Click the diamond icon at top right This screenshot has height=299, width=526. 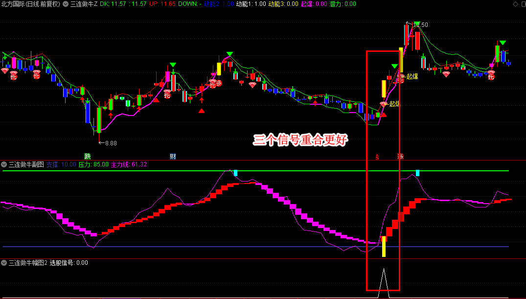click(515, 4)
